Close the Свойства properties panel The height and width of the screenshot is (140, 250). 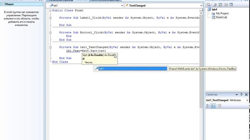pos(246,94)
